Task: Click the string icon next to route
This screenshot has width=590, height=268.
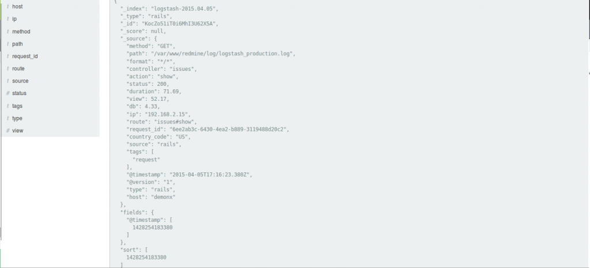Action: [7, 69]
